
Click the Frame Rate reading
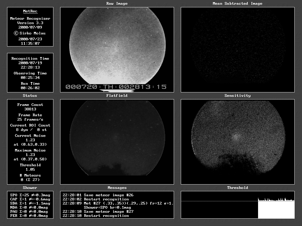pyautogui.click(x=30, y=119)
